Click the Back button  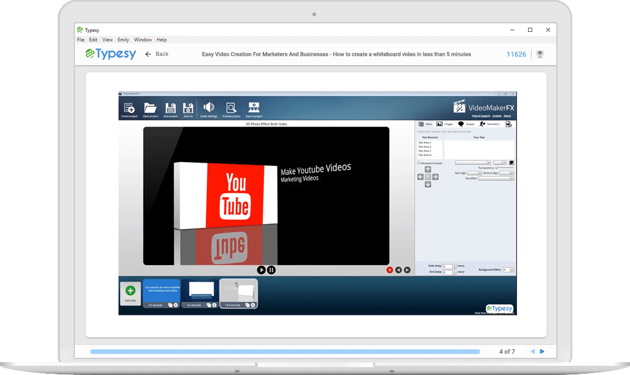pyautogui.click(x=157, y=54)
